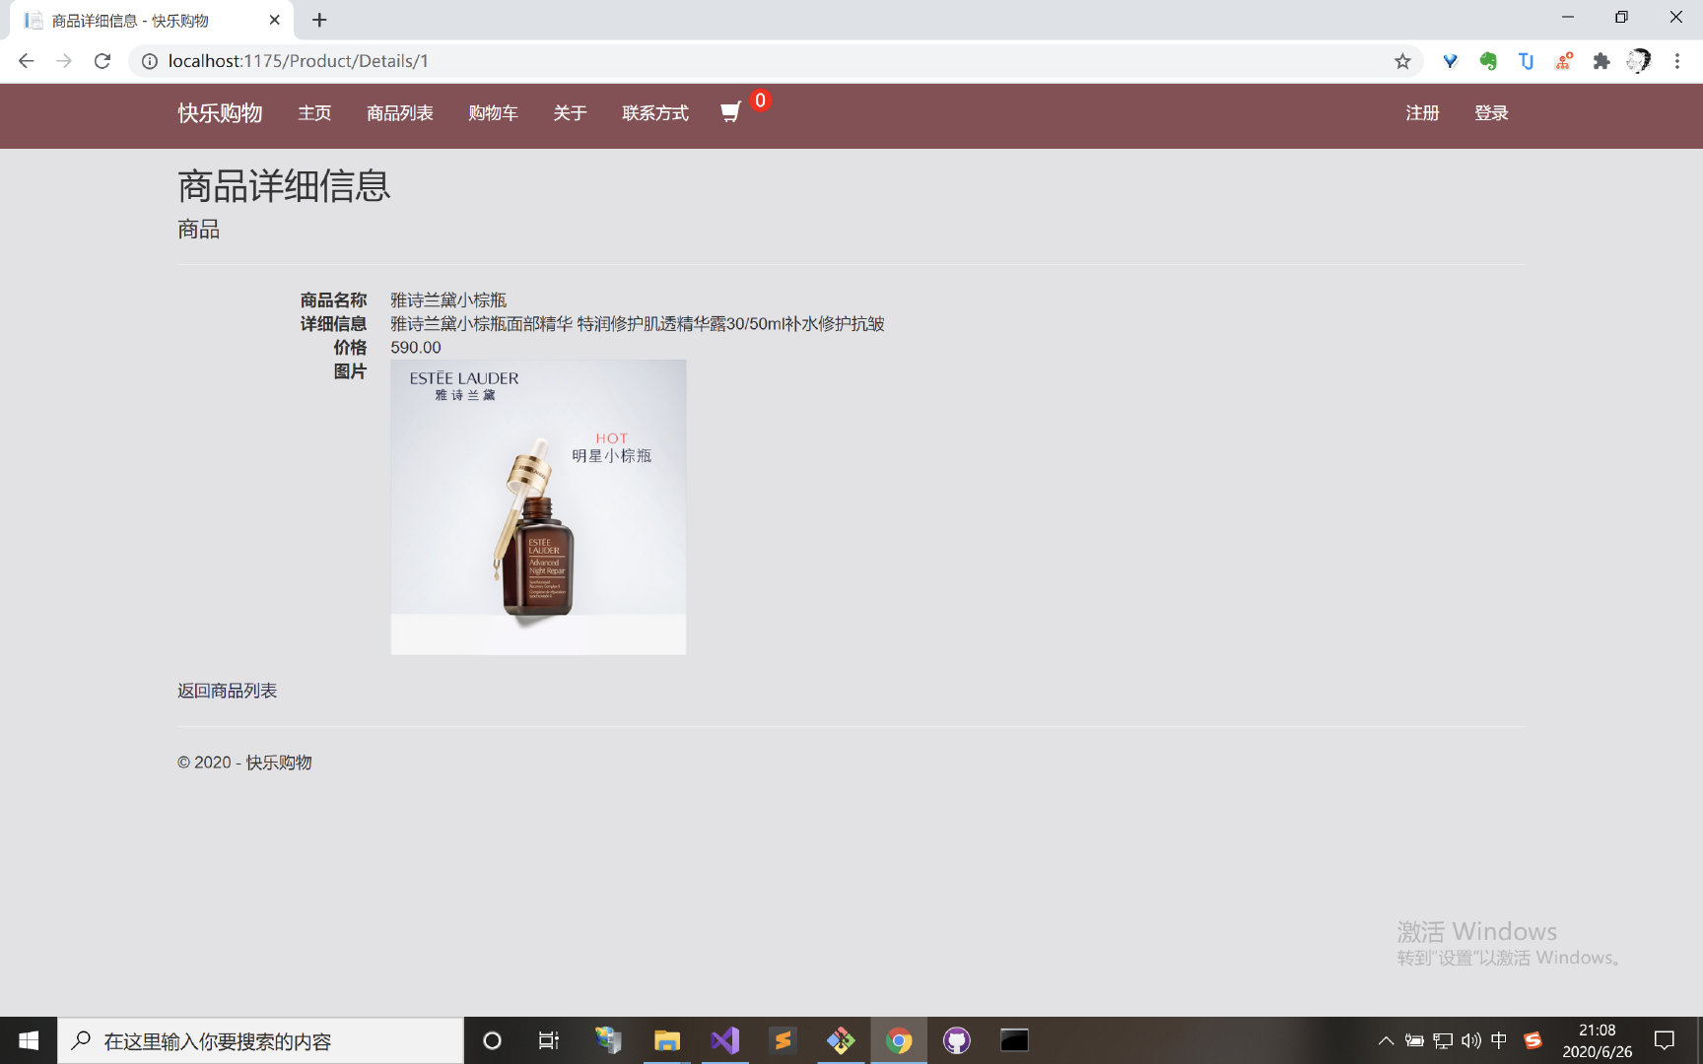Open Sogou input tray icon
This screenshot has width=1703, height=1064.
1533,1040
